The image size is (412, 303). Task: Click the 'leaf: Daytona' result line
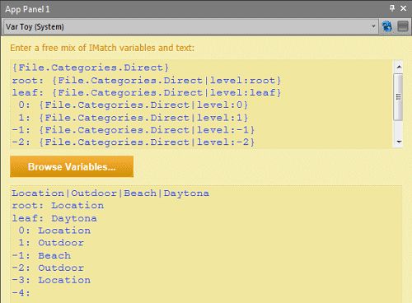[54, 218]
